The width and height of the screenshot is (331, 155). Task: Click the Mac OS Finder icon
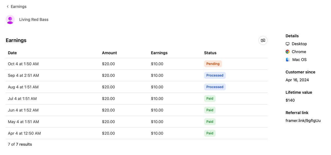point(288,60)
